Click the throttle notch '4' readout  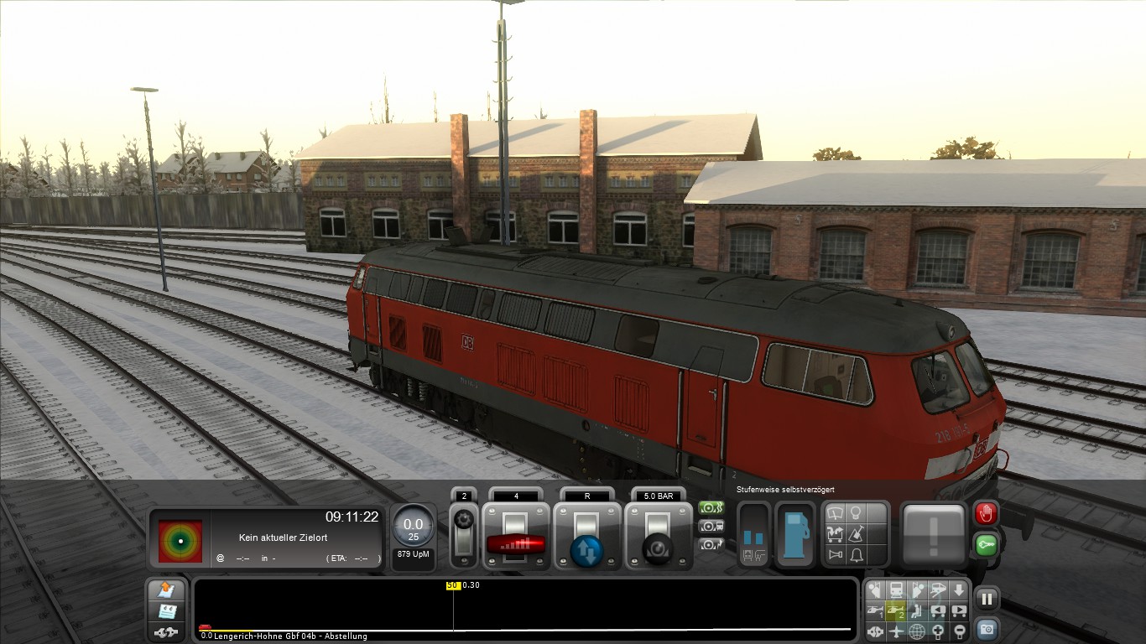pyautogui.click(x=516, y=496)
